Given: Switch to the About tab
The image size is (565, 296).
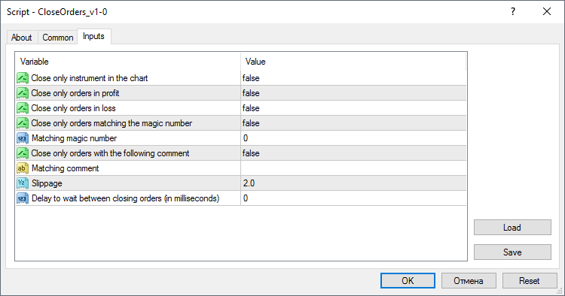Looking at the screenshot, I should (x=22, y=38).
